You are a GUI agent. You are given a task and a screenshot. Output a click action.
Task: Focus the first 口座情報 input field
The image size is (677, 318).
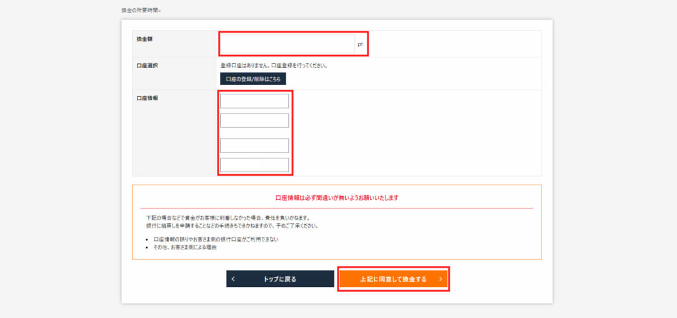point(255,101)
